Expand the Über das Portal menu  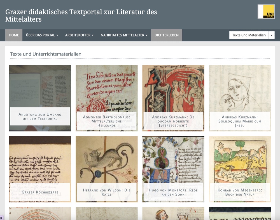coord(42,35)
